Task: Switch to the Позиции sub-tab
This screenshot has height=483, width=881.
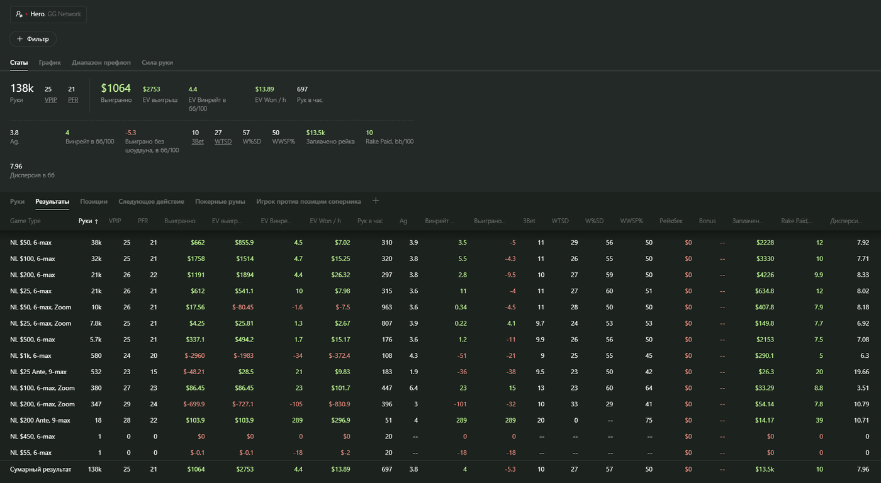Action: (x=94, y=201)
